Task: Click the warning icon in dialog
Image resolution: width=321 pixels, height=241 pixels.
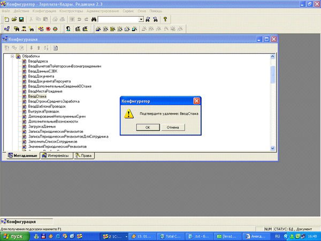Action: pos(128,114)
